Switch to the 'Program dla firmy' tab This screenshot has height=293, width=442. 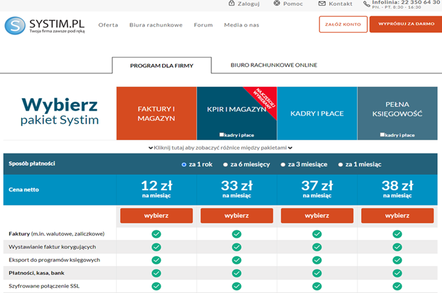coord(162,65)
